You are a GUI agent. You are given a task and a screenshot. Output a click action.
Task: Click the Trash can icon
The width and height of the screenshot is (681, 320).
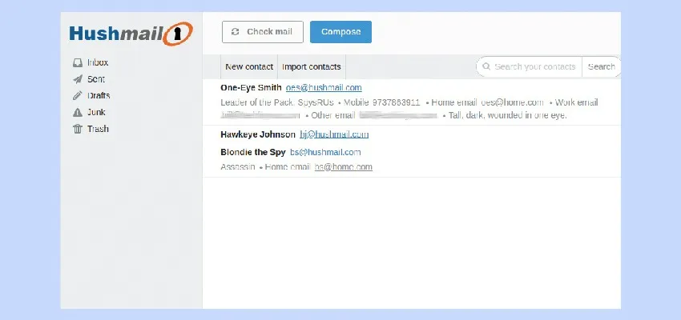[x=78, y=129]
